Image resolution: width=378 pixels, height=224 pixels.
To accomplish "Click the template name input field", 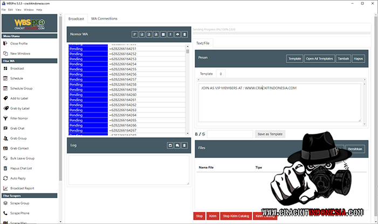I will 230,134.
